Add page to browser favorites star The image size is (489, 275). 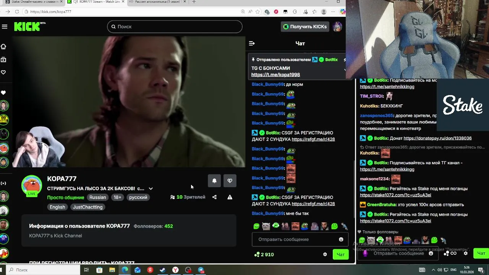[258, 11]
